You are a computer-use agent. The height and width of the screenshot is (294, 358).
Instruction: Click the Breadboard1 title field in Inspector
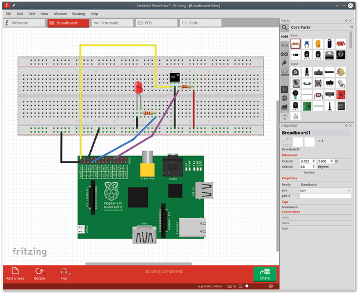pos(316,133)
